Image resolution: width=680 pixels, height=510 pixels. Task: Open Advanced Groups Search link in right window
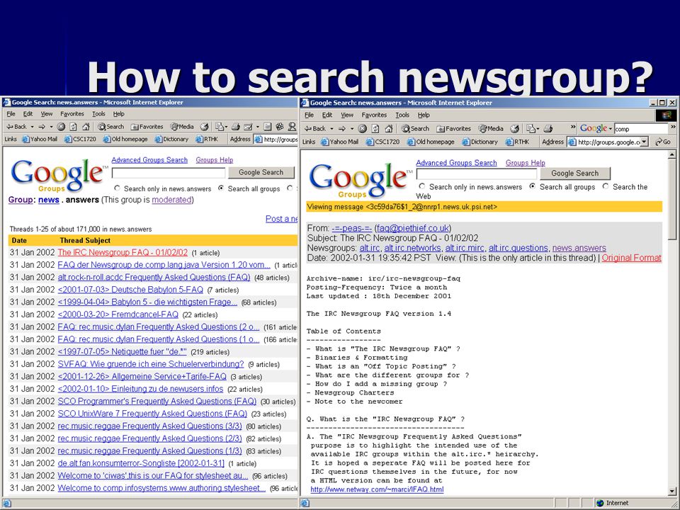coord(456,163)
